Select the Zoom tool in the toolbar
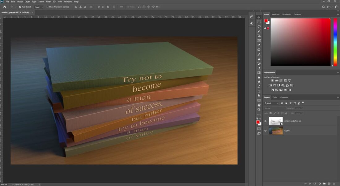The width and height of the screenshot is (340, 186). point(259,109)
